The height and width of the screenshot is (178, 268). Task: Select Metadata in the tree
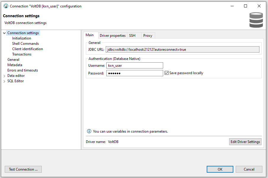pyautogui.click(x=15, y=65)
